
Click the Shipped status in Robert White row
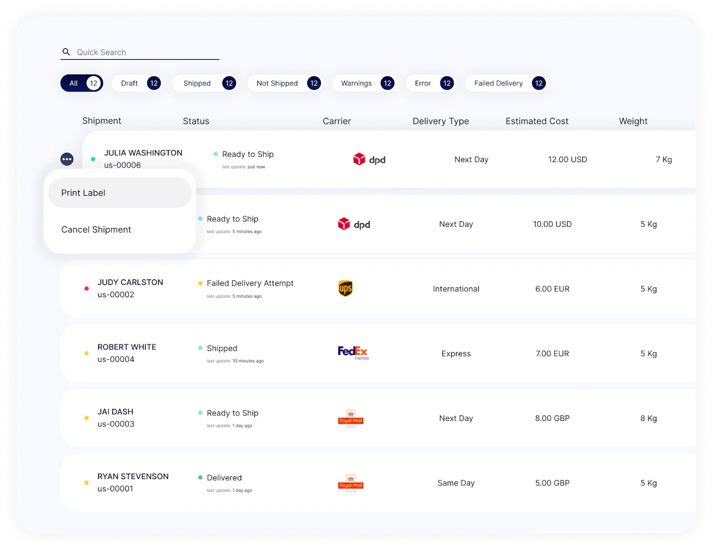[x=222, y=348]
